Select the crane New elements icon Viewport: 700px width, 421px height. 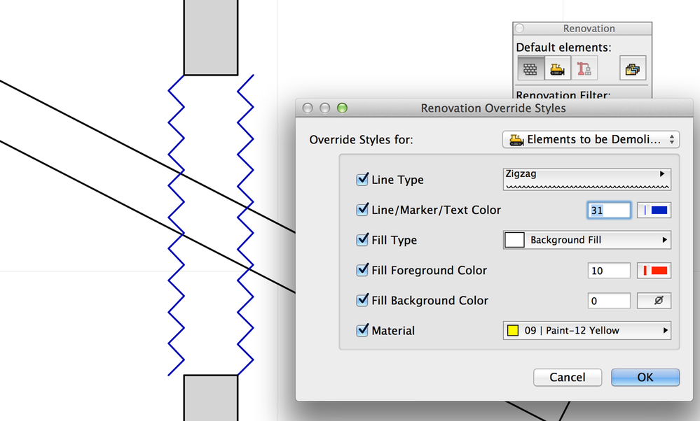pos(584,68)
